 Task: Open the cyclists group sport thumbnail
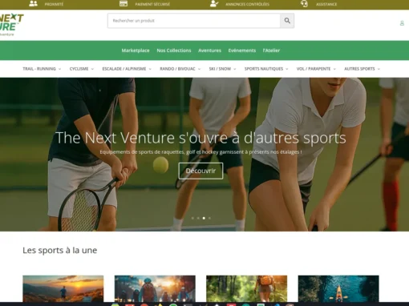pos(155,289)
